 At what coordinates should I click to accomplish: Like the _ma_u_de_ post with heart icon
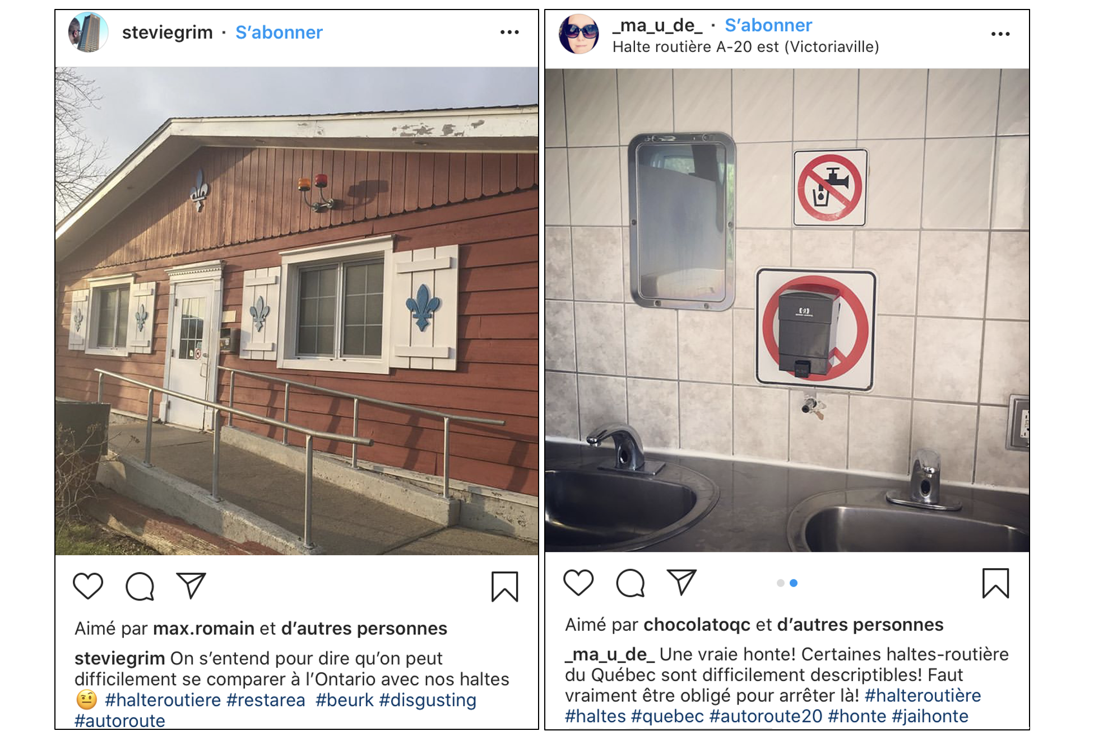click(578, 583)
